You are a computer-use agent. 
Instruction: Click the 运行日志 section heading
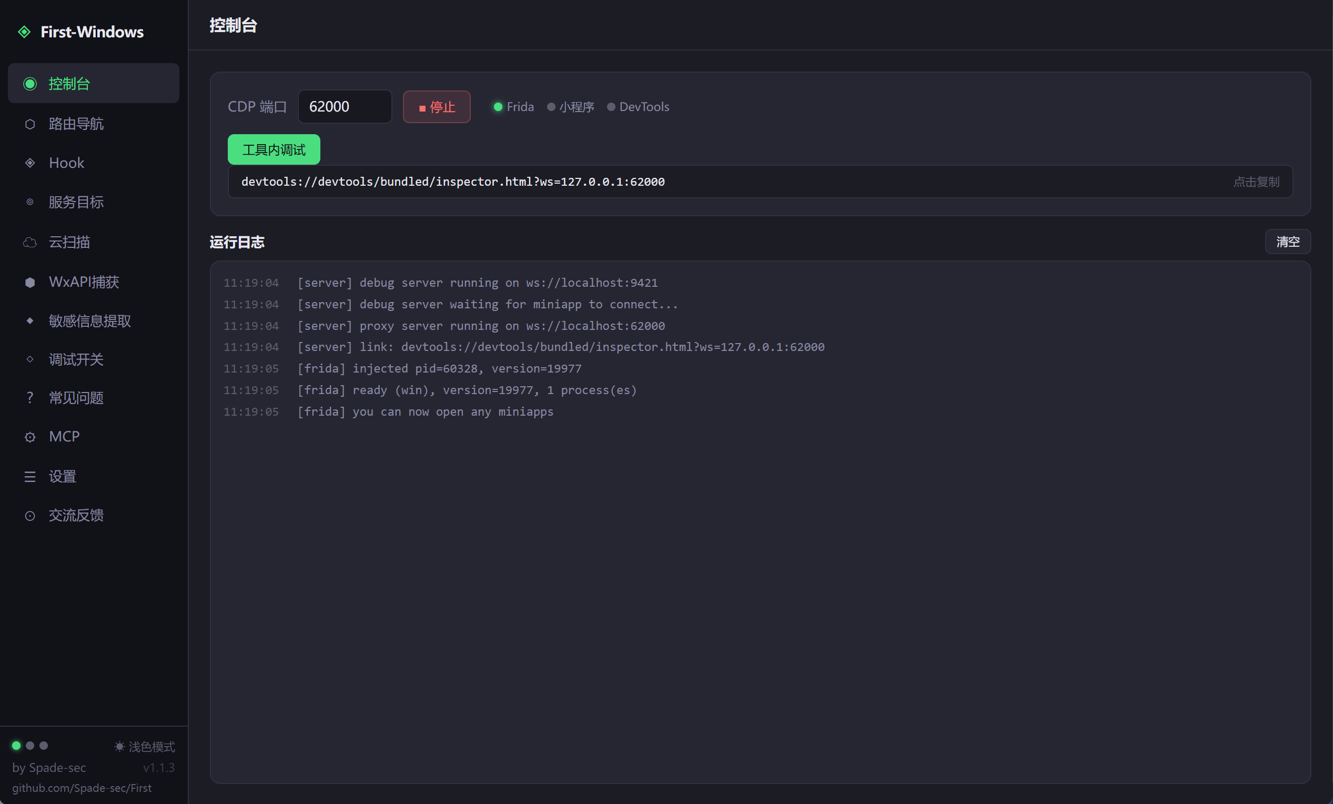(237, 242)
